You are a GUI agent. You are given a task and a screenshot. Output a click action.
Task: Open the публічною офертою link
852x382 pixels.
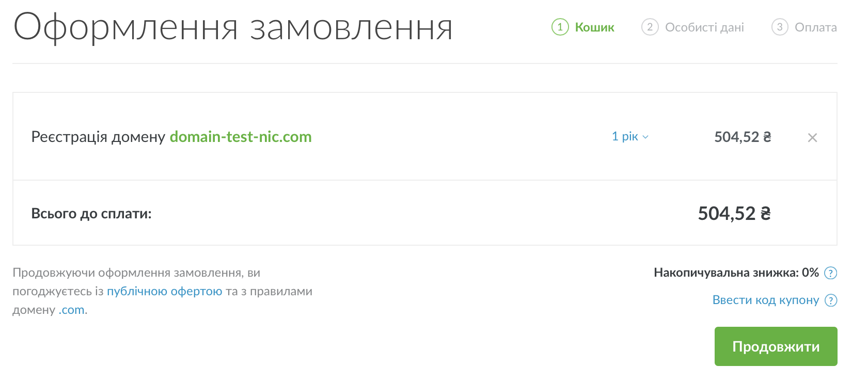(164, 292)
